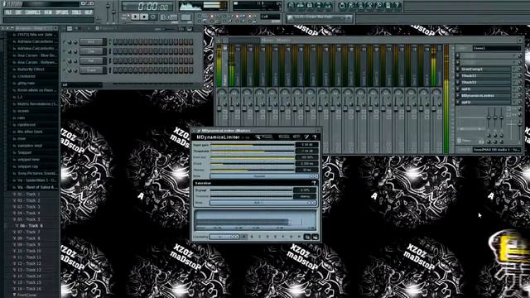
Task: Open the VIEW menu
Action: [48, 12]
